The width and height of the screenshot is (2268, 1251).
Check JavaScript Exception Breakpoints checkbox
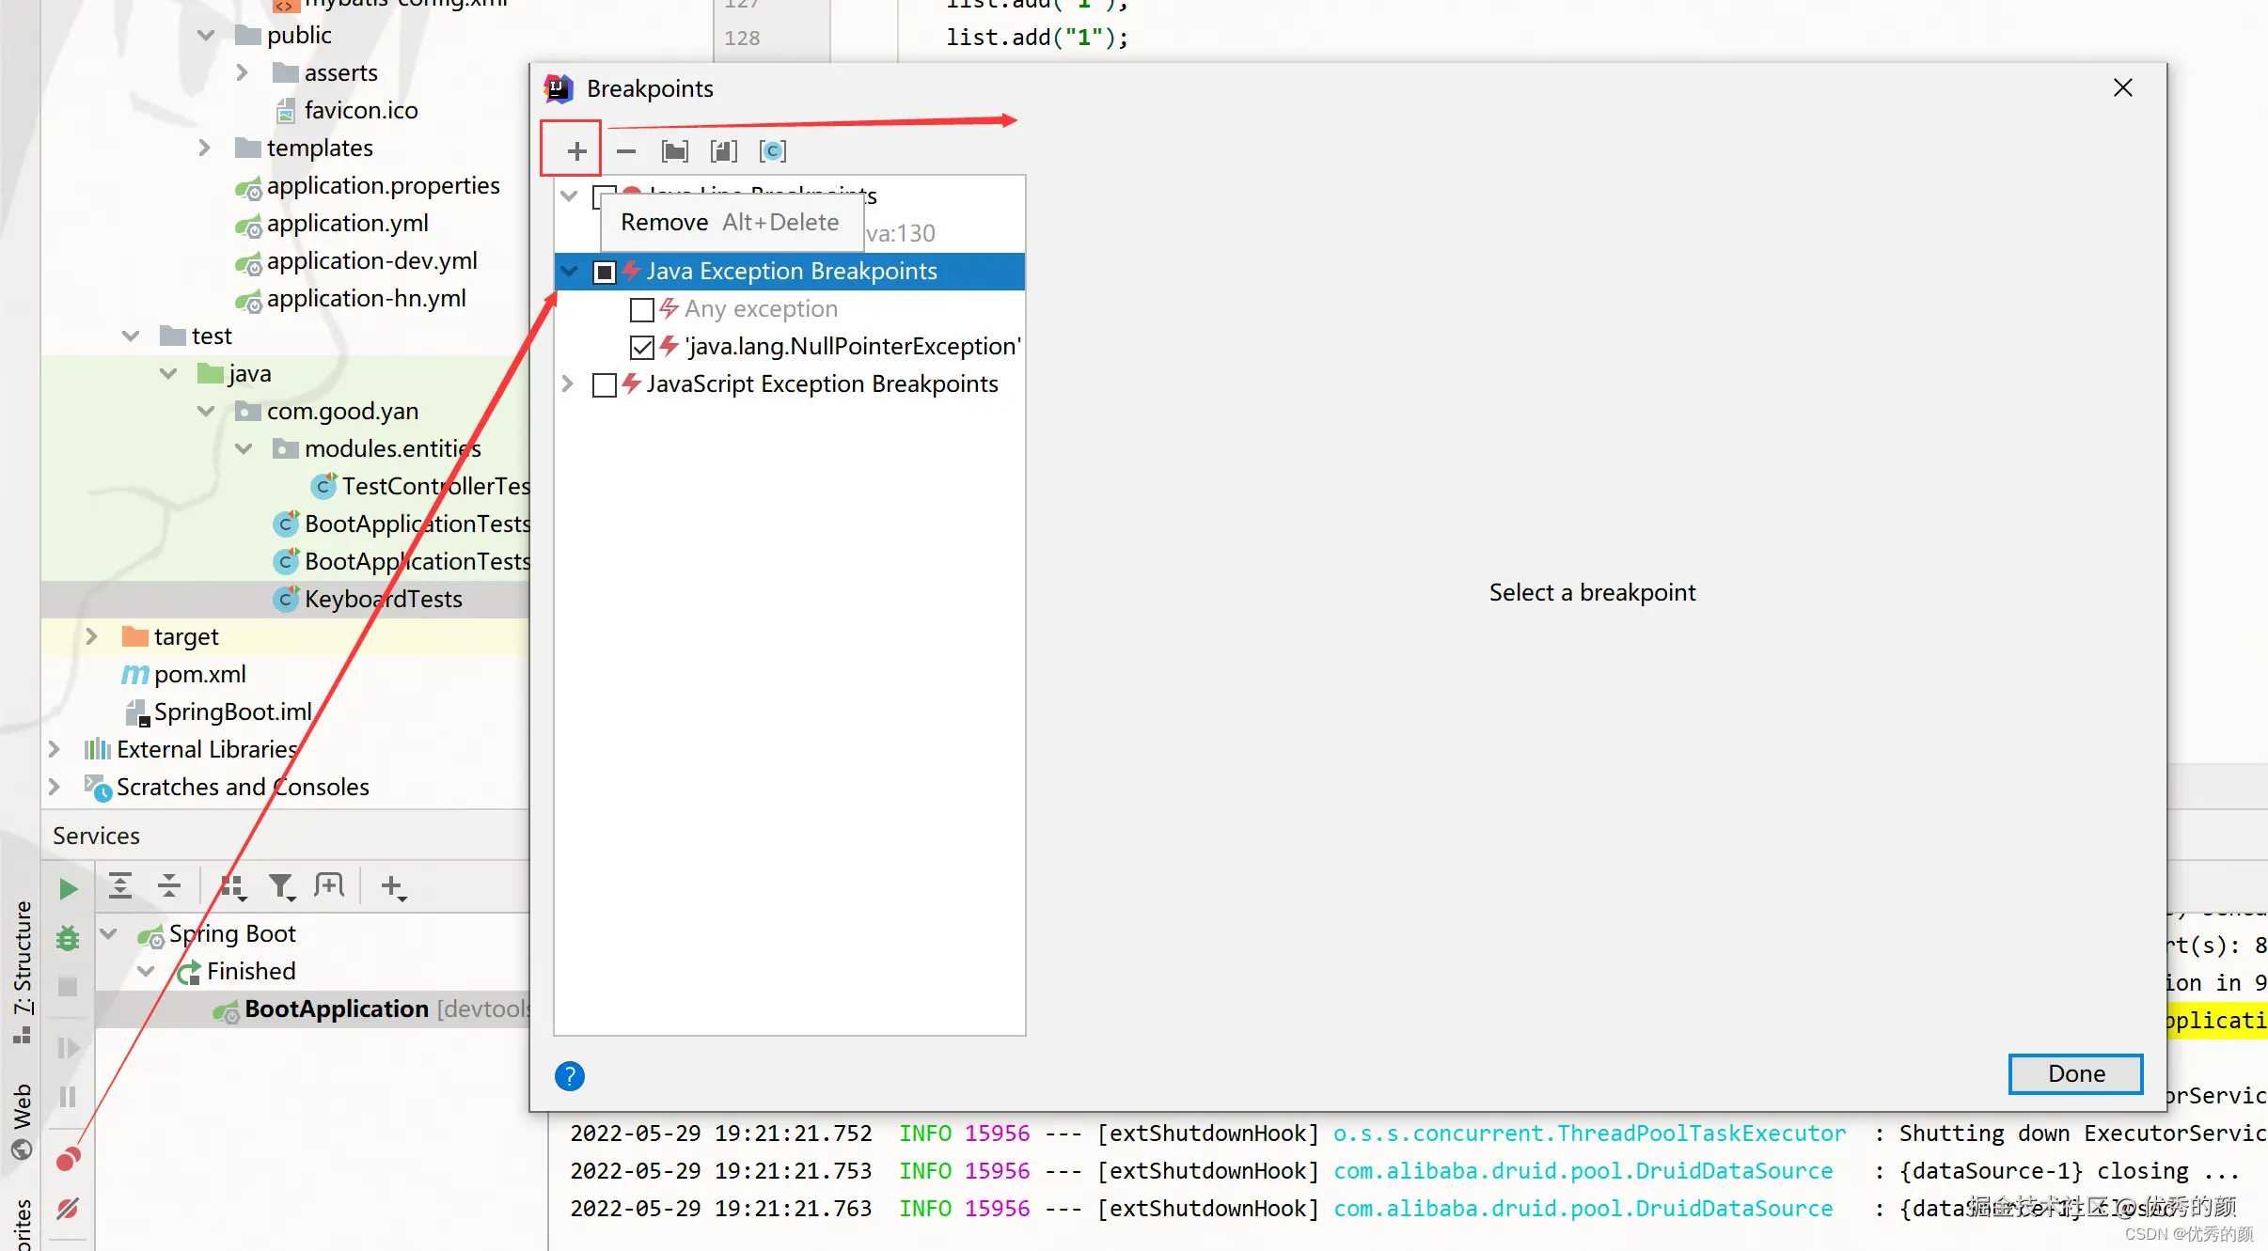click(x=605, y=384)
